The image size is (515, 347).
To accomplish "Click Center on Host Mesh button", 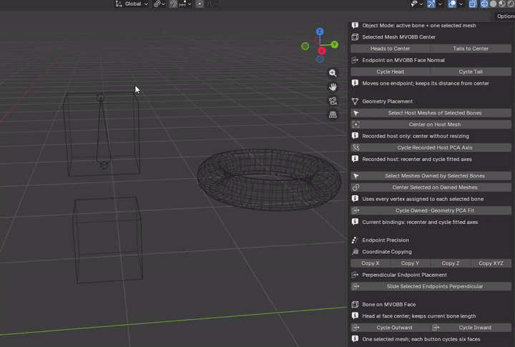I will (x=431, y=124).
